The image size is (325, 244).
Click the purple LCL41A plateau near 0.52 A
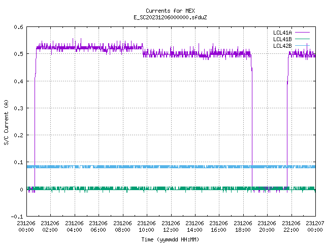89,48
